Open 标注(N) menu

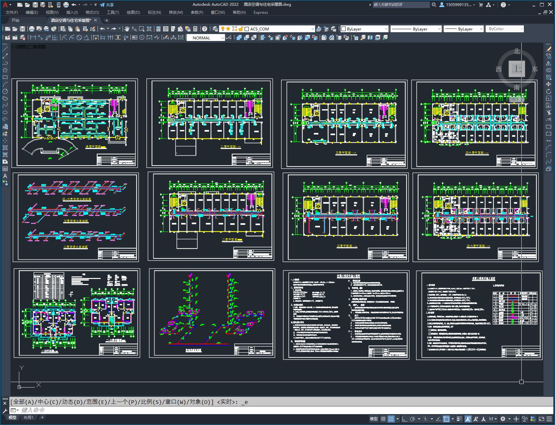click(154, 12)
